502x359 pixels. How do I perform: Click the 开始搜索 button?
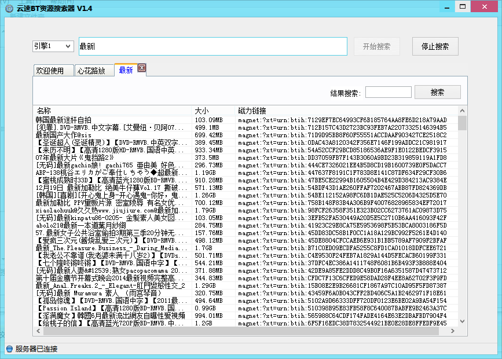pyautogui.click(x=376, y=47)
